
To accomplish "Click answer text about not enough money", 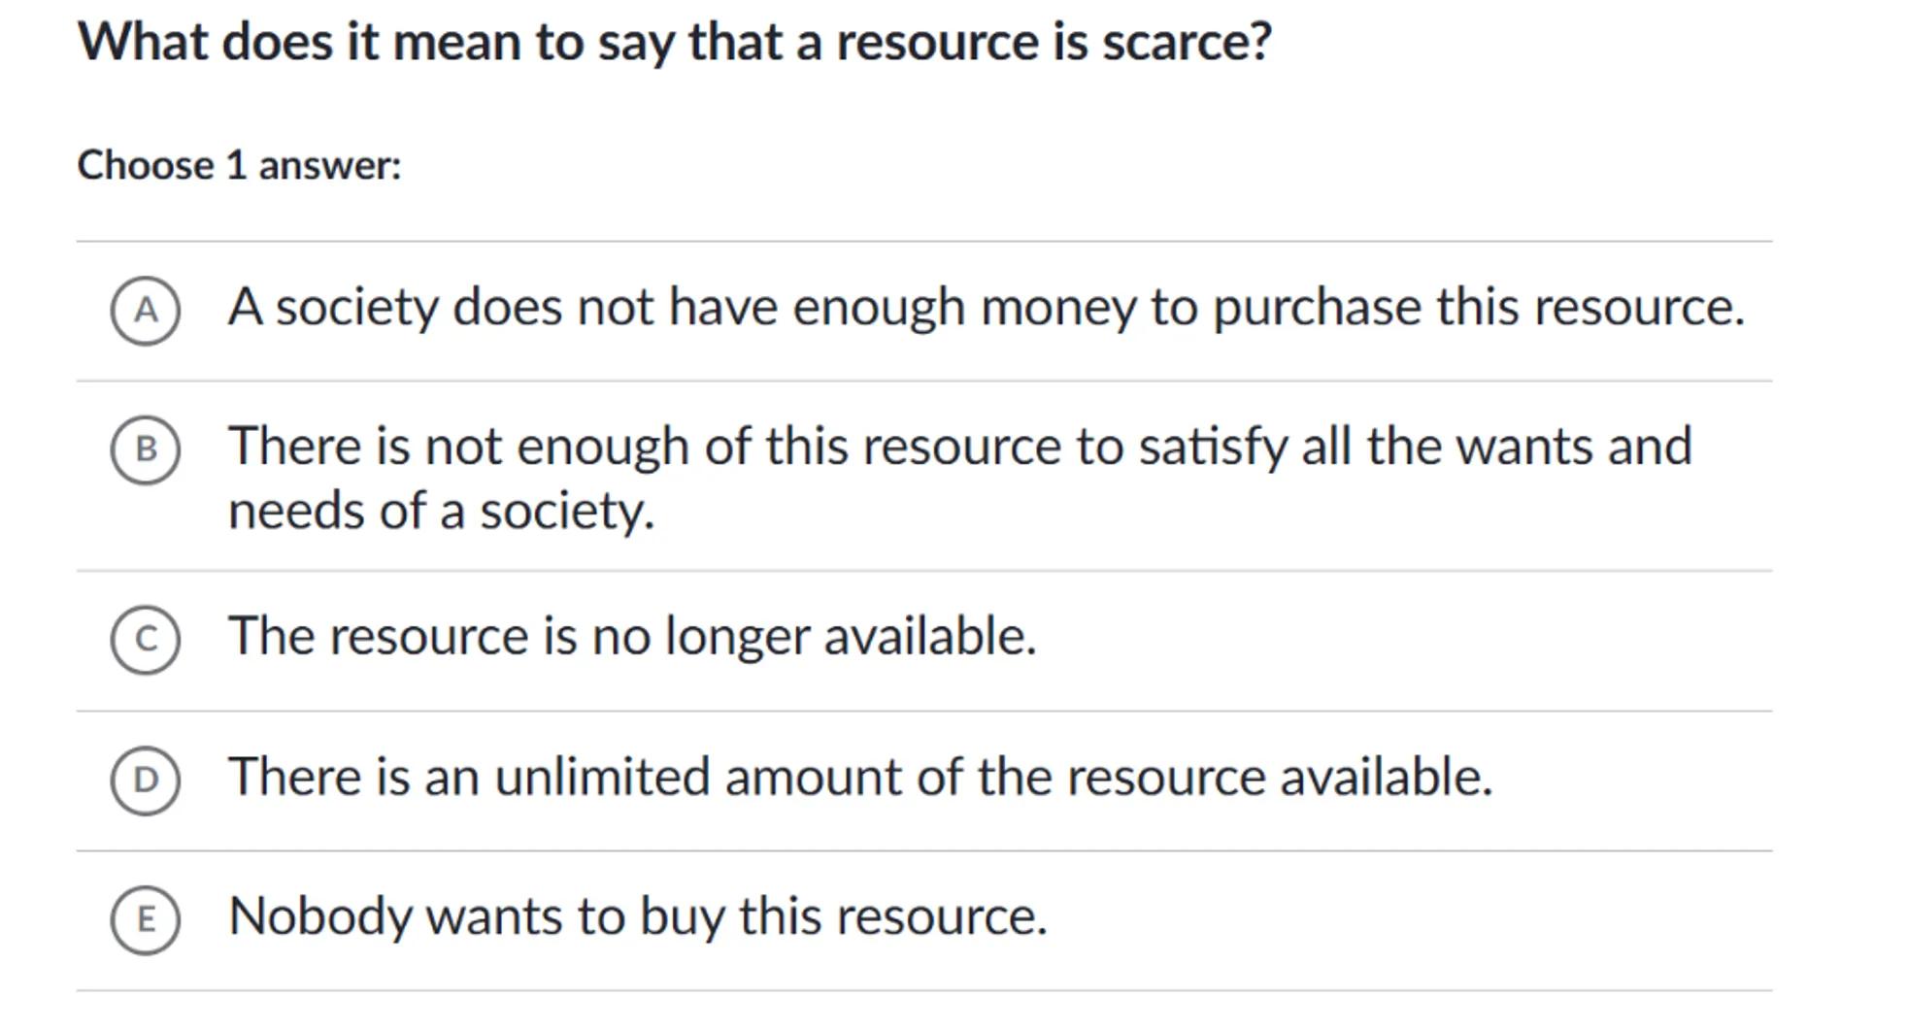I will 986,308.
